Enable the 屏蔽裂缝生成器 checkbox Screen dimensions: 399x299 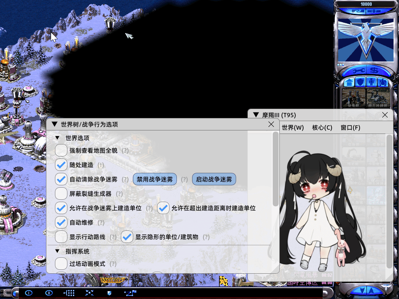click(x=61, y=194)
